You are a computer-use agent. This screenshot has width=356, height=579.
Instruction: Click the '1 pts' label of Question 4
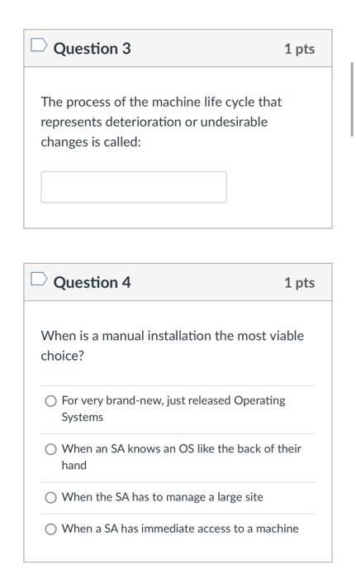coord(299,283)
